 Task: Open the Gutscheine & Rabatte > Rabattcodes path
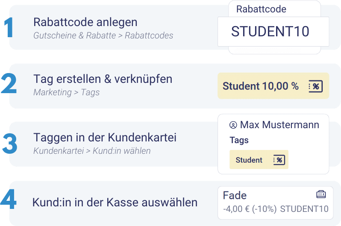click(103, 35)
